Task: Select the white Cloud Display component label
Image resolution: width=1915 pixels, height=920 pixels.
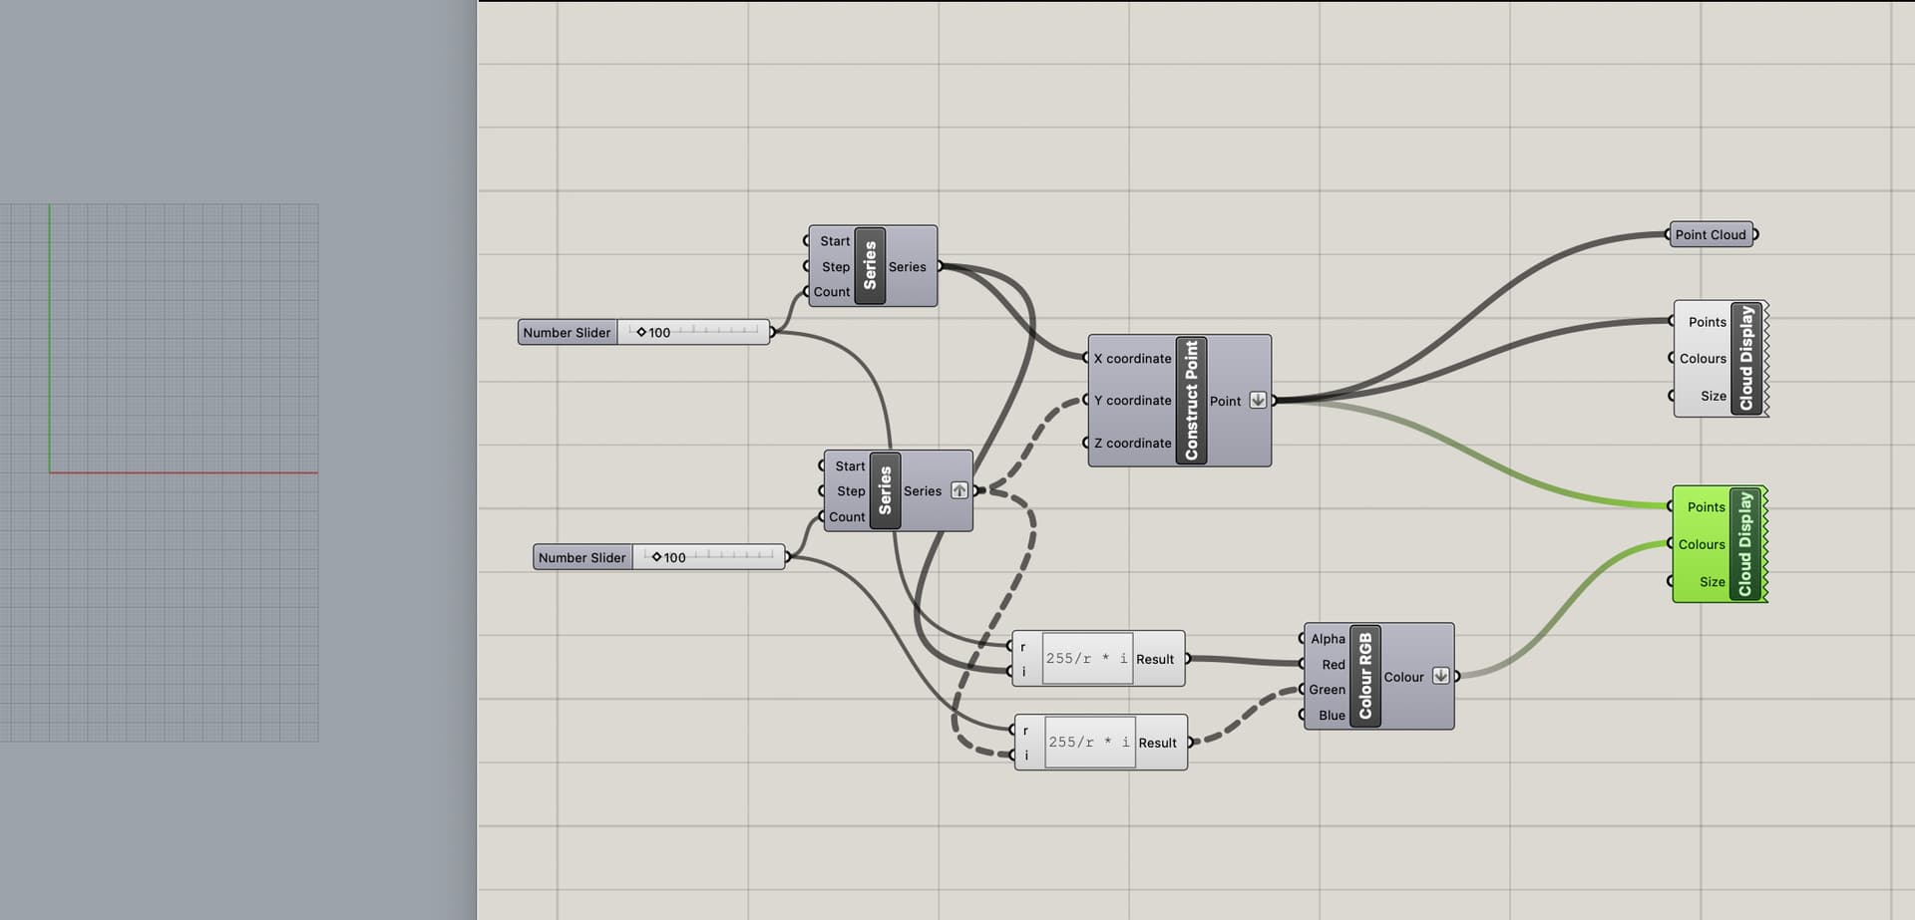Action: [x=1746, y=359]
